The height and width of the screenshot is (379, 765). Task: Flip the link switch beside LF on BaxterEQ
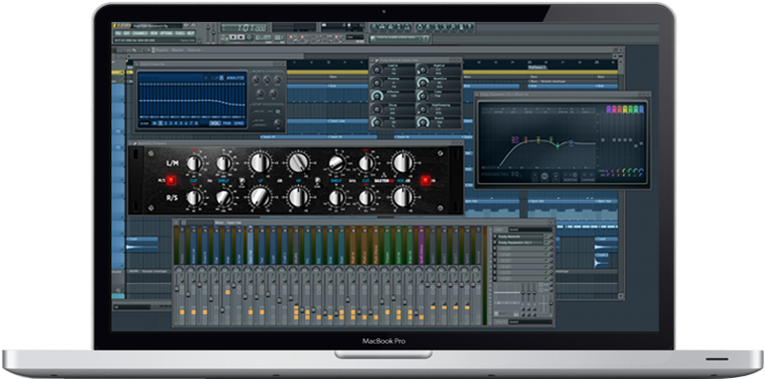click(242, 181)
